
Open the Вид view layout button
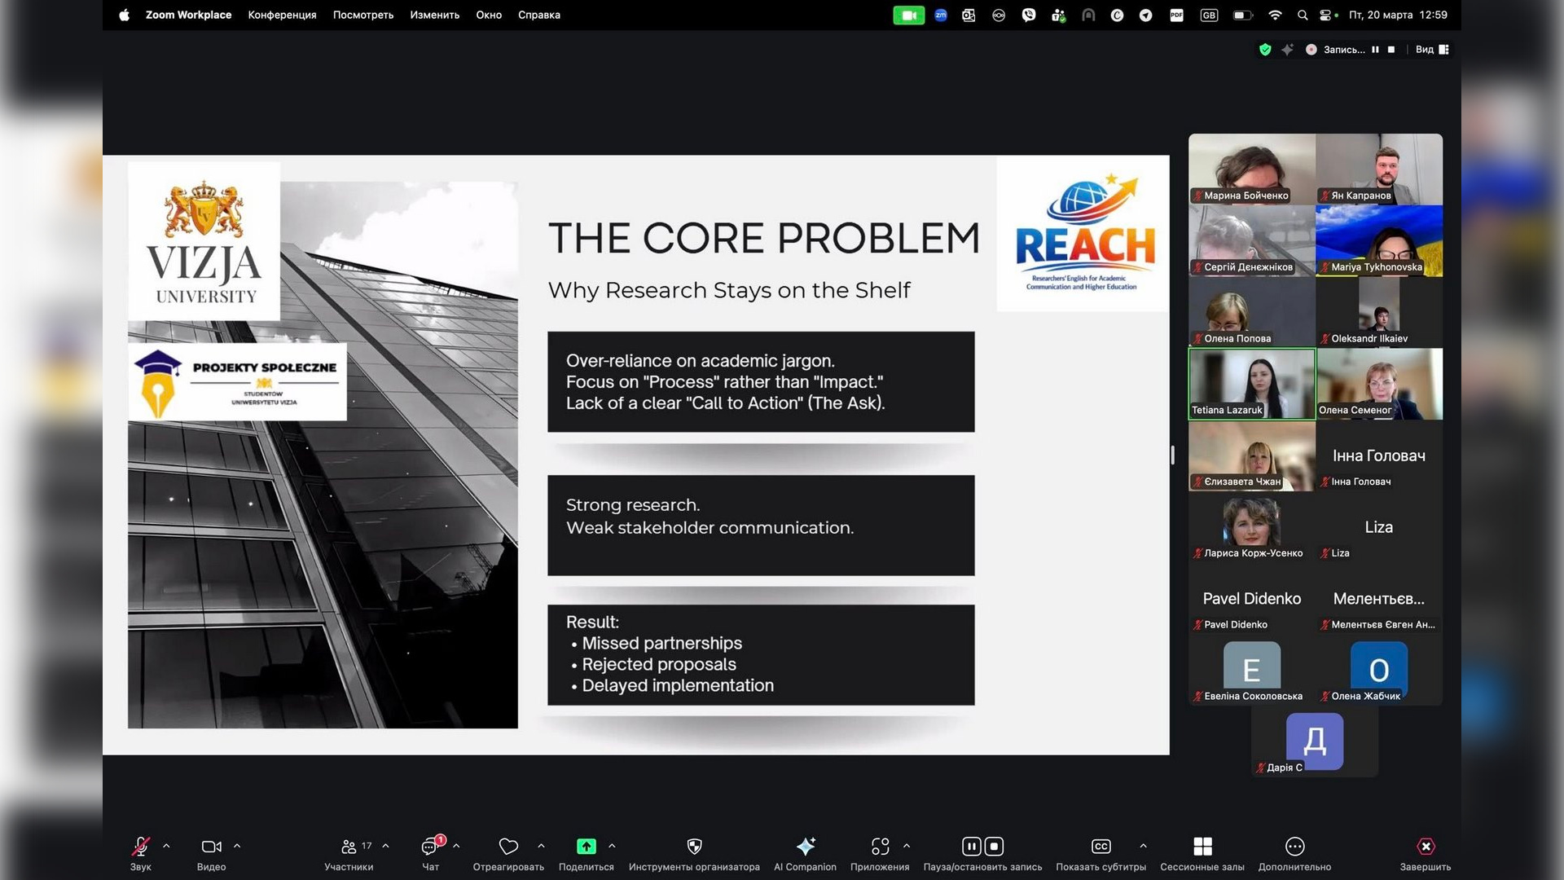click(x=1431, y=50)
